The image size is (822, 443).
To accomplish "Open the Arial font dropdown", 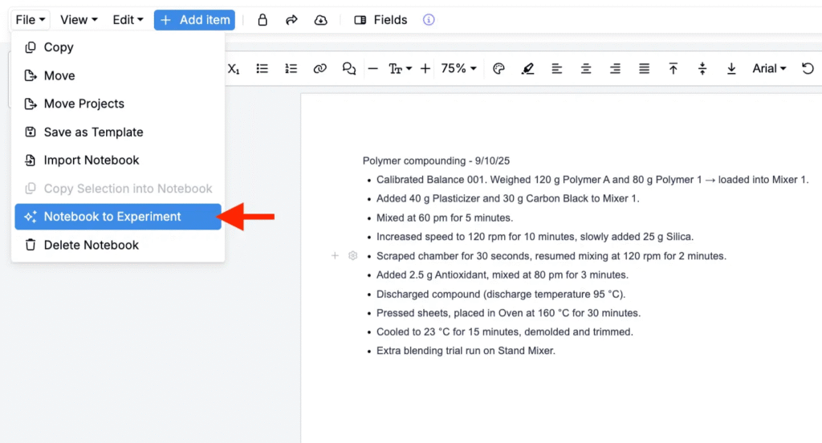I will coord(769,69).
